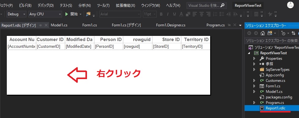
Task: Click the switch views icon in Solution Explorer
Action: 269,33
